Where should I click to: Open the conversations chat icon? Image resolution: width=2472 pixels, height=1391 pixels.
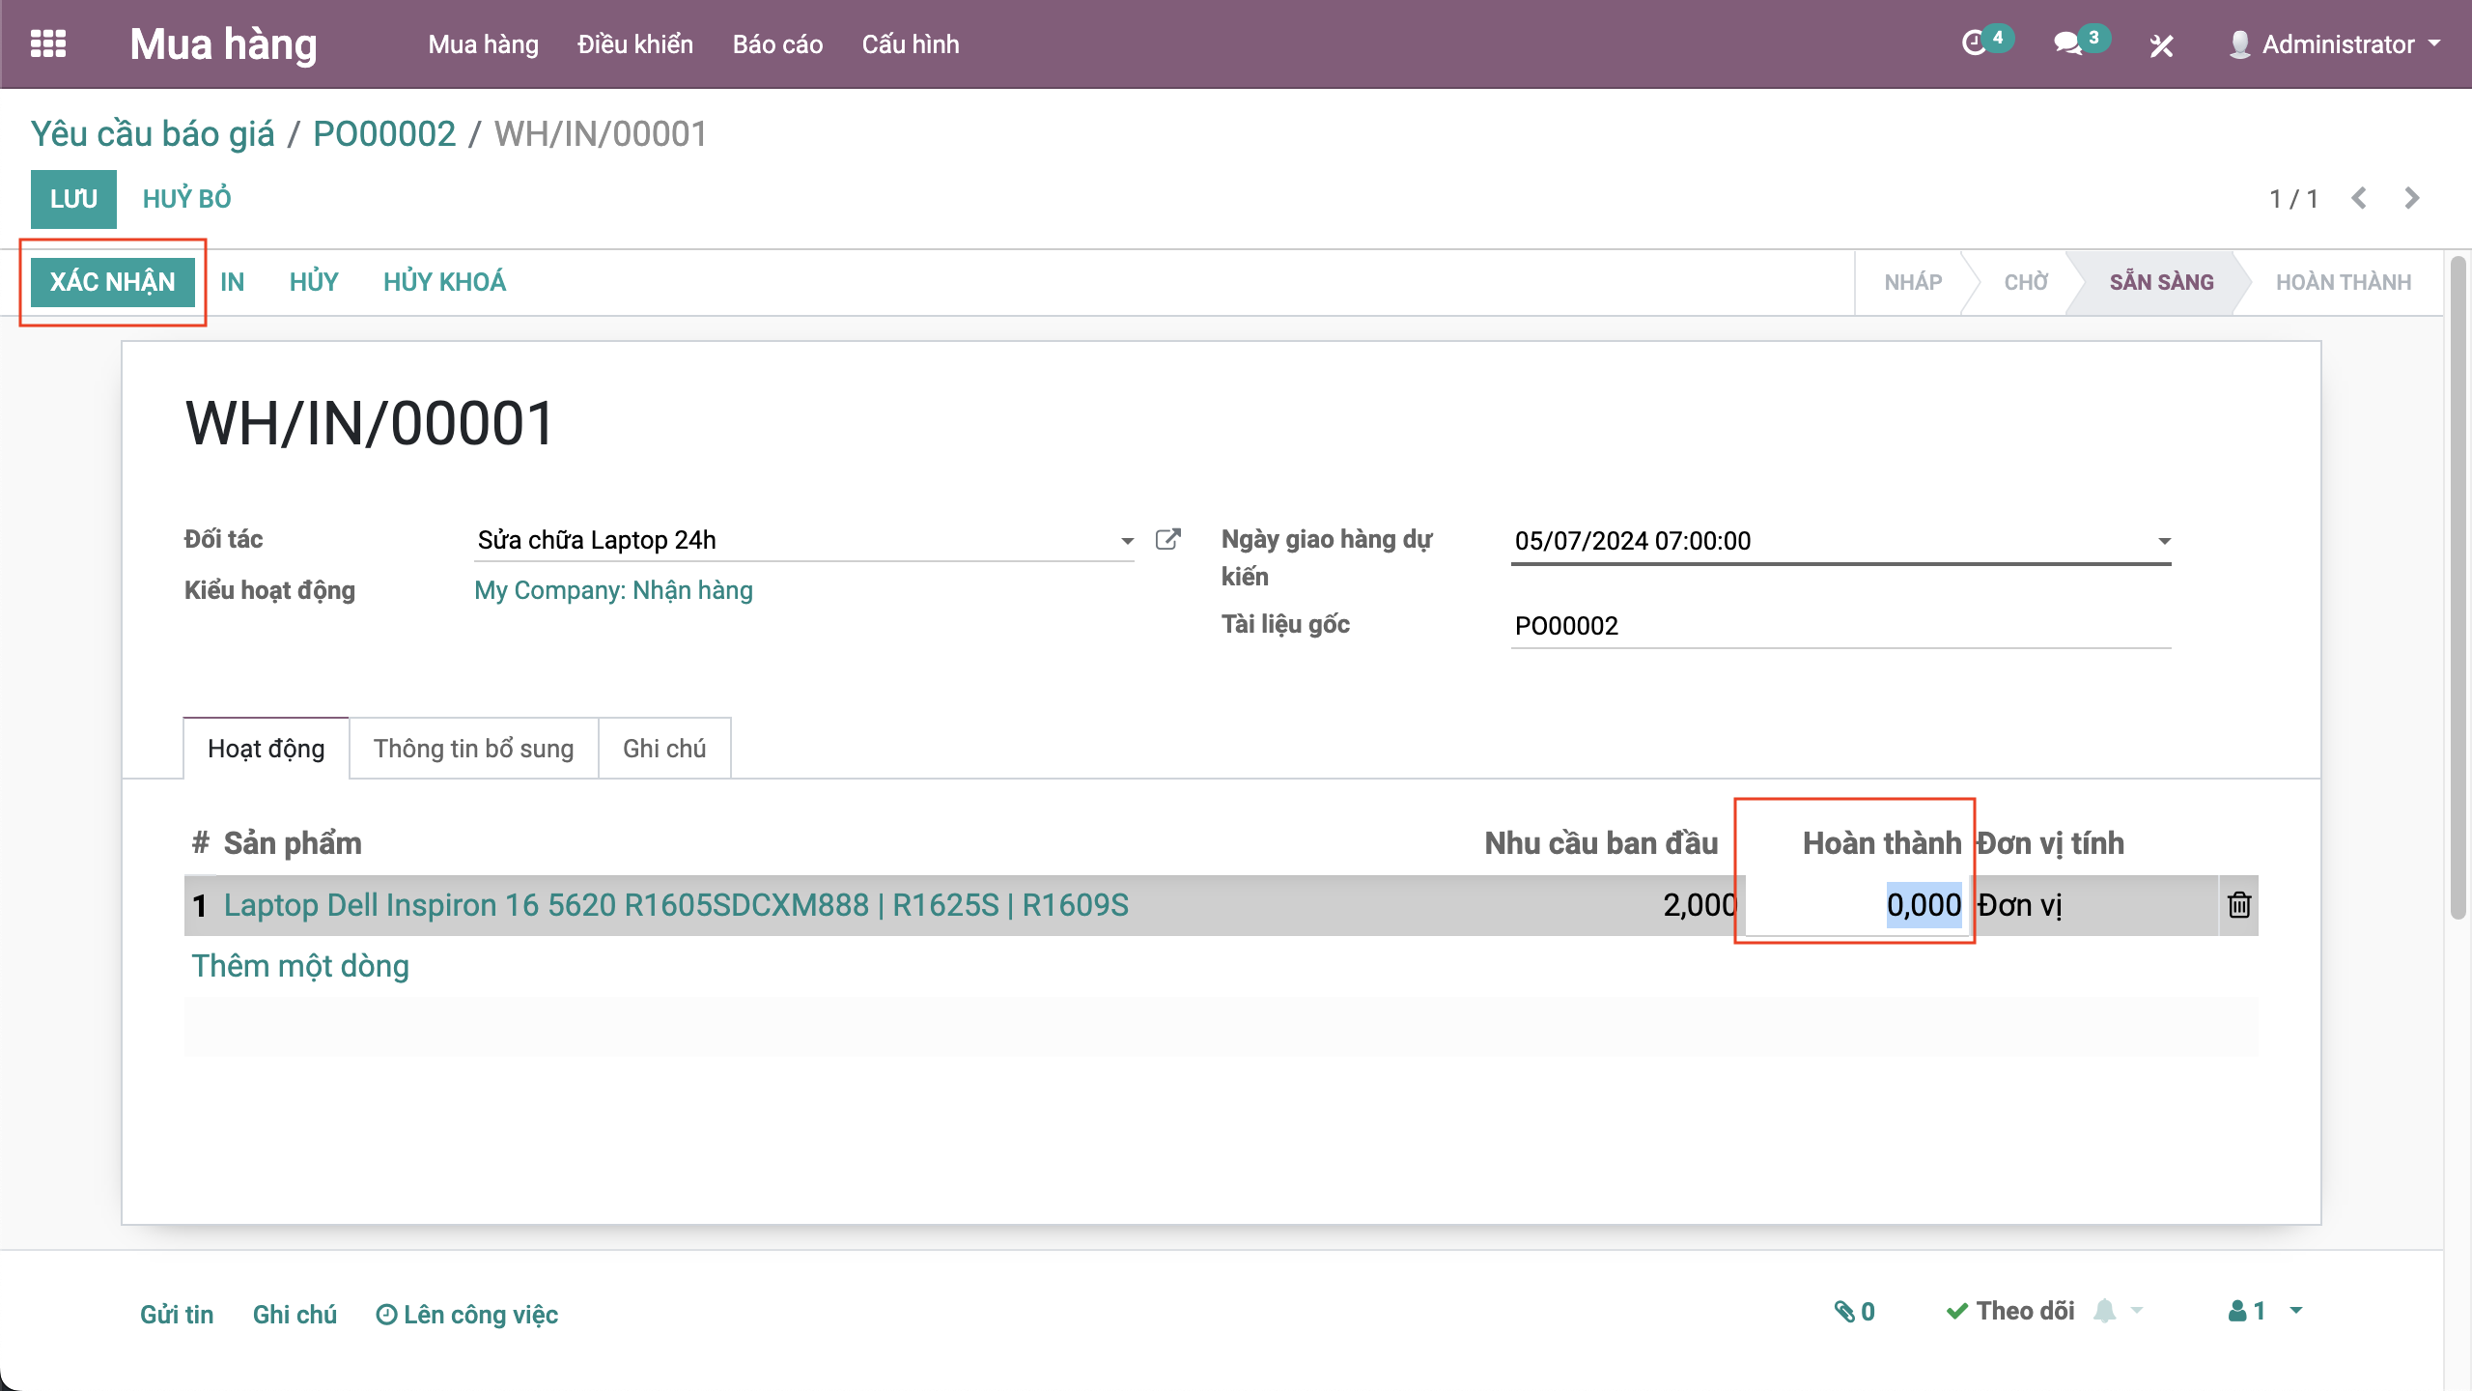coord(2067,43)
